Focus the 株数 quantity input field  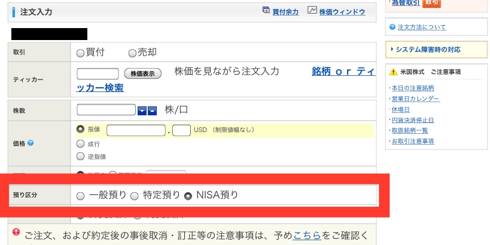(x=106, y=109)
